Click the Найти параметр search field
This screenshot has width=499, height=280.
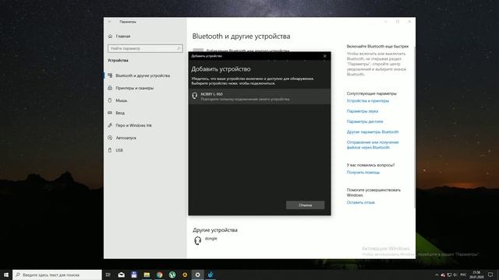click(145, 48)
